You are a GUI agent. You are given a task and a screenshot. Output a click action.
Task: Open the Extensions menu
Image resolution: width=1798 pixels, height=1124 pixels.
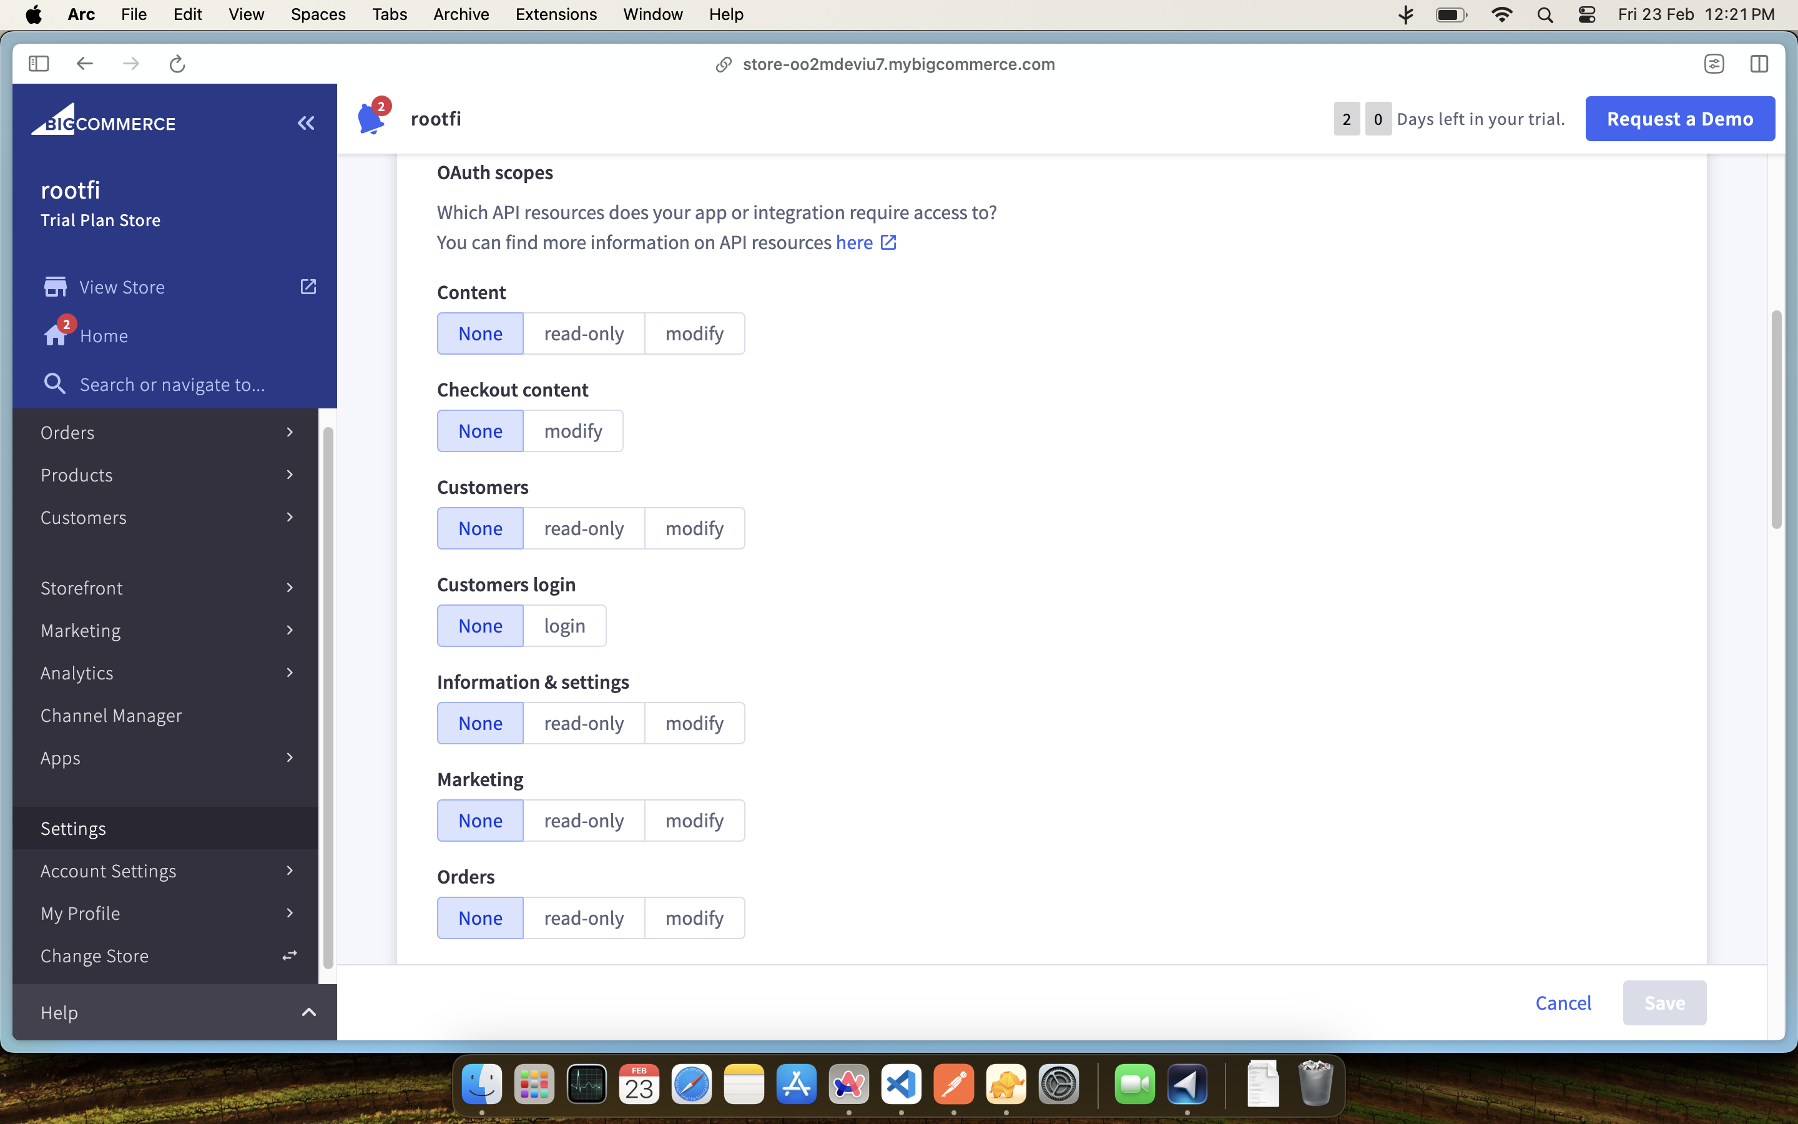[556, 14]
